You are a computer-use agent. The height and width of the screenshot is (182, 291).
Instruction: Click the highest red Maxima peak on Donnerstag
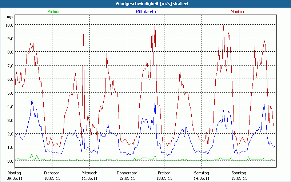pyautogui.click(x=155, y=22)
